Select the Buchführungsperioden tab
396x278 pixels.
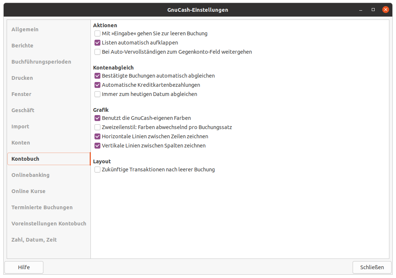pos(41,62)
